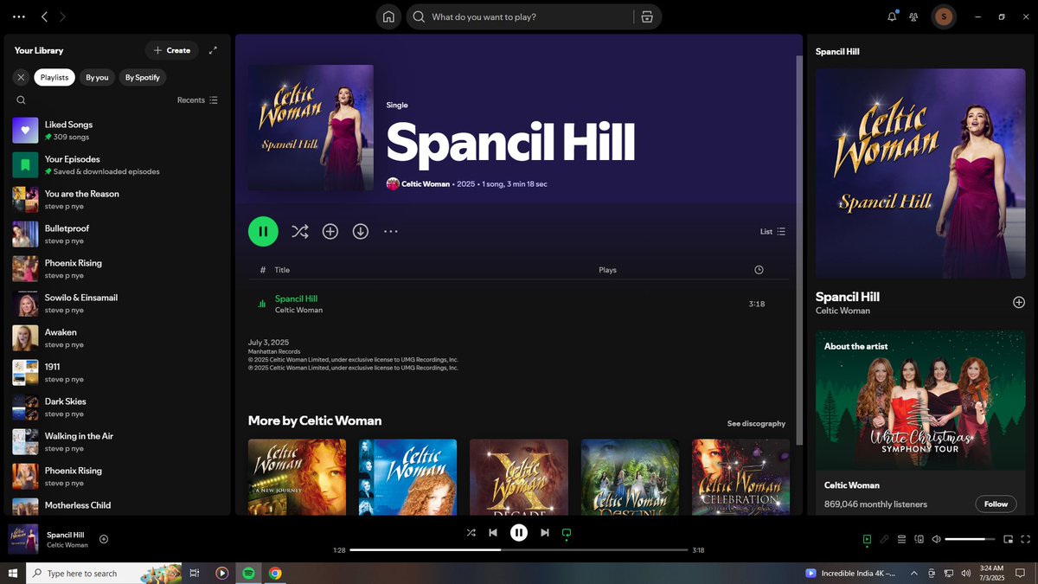Open the Windows Start menu

pyautogui.click(x=13, y=573)
